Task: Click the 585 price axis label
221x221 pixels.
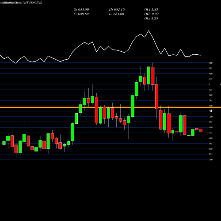Action: (x=210, y=144)
